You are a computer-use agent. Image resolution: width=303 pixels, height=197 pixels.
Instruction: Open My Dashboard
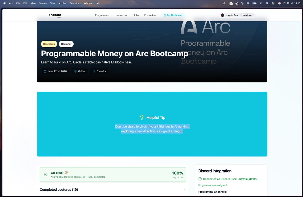[173, 15]
